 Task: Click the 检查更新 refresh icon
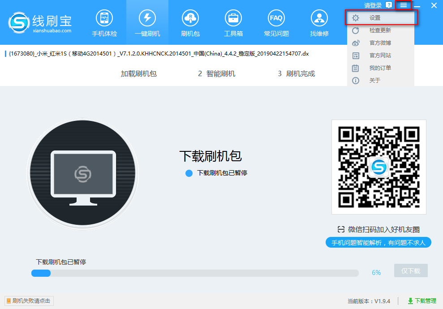[356, 30]
